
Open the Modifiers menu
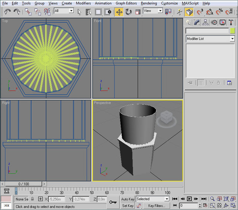[x=83, y=3]
